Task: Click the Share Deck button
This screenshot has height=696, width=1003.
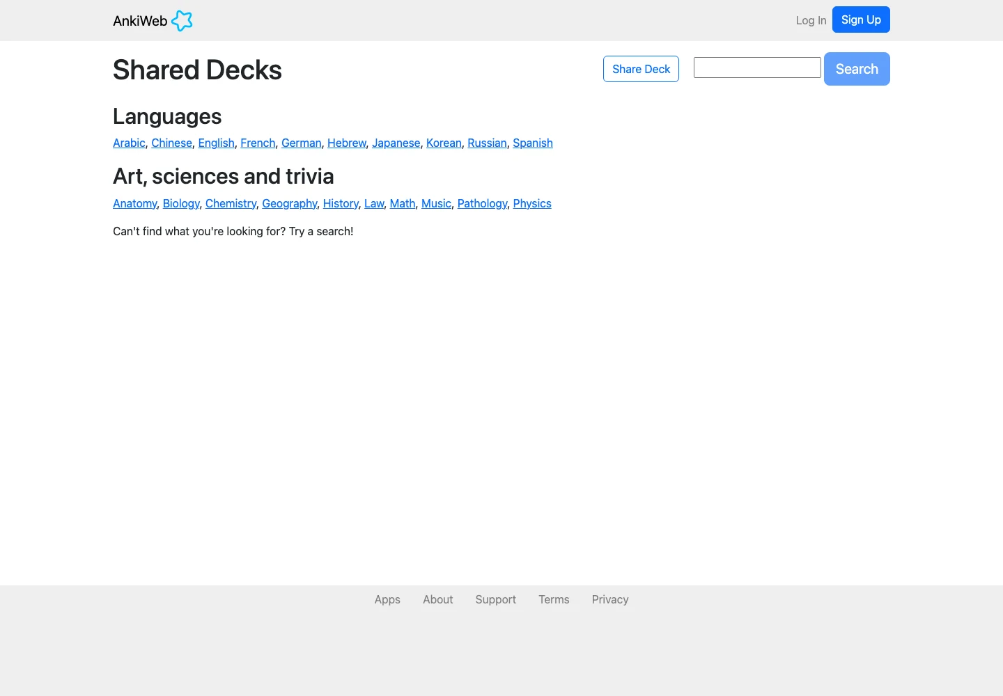Action: pyautogui.click(x=641, y=69)
